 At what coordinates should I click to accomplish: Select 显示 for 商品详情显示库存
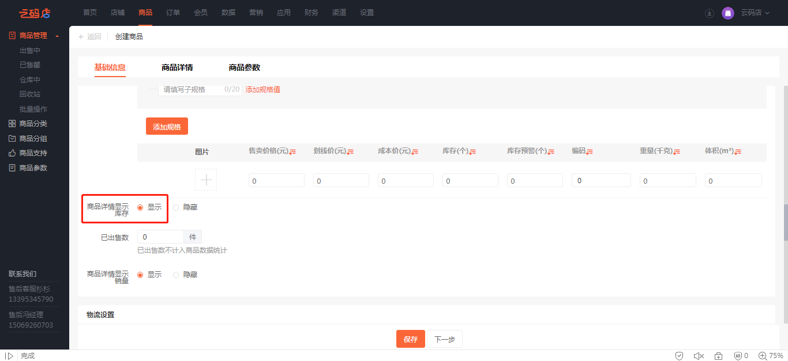click(x=140, y=207)
